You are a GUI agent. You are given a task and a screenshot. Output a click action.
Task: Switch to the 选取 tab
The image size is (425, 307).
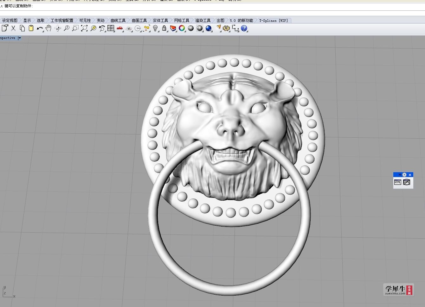click(41, 21)
